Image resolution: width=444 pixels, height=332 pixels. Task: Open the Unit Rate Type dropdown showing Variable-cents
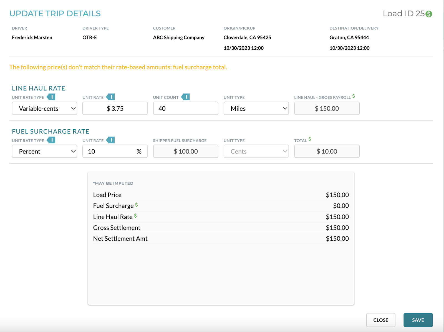click(44, 108)
